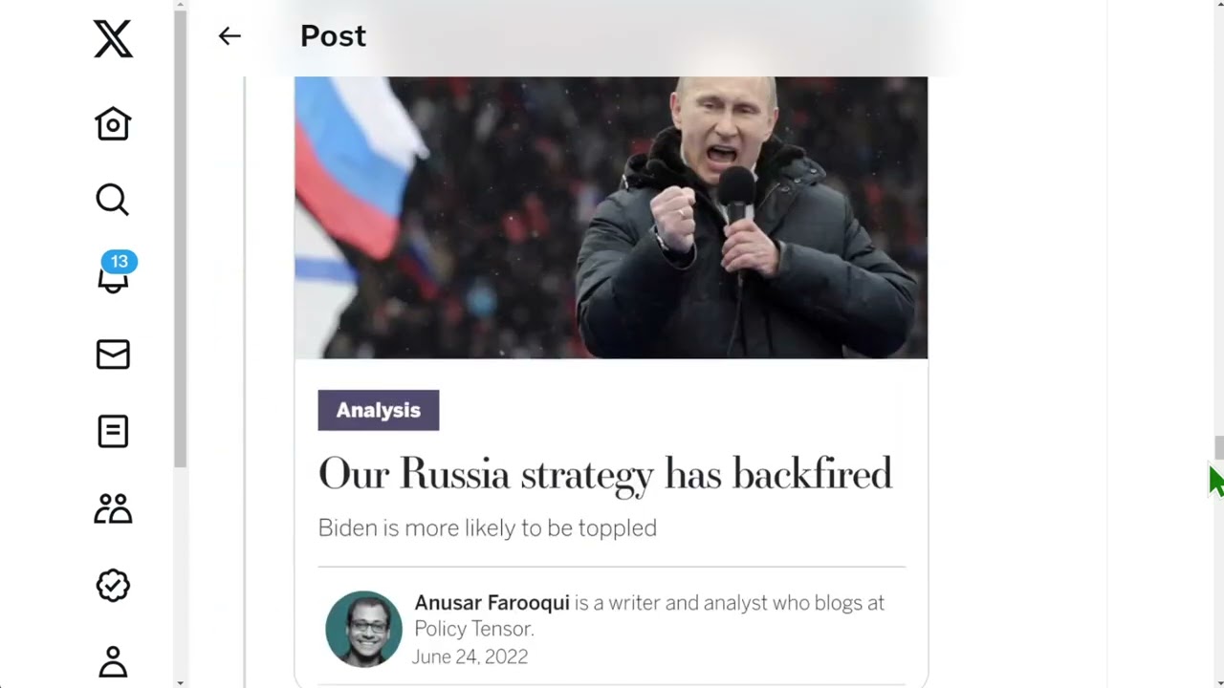Click the author's round profile photo

click(x=363, y=629)
